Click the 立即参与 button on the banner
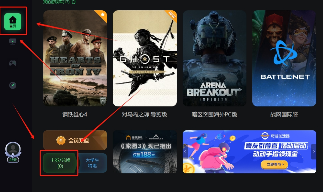Viewport: 323px width, 192px height. (274, 164)
